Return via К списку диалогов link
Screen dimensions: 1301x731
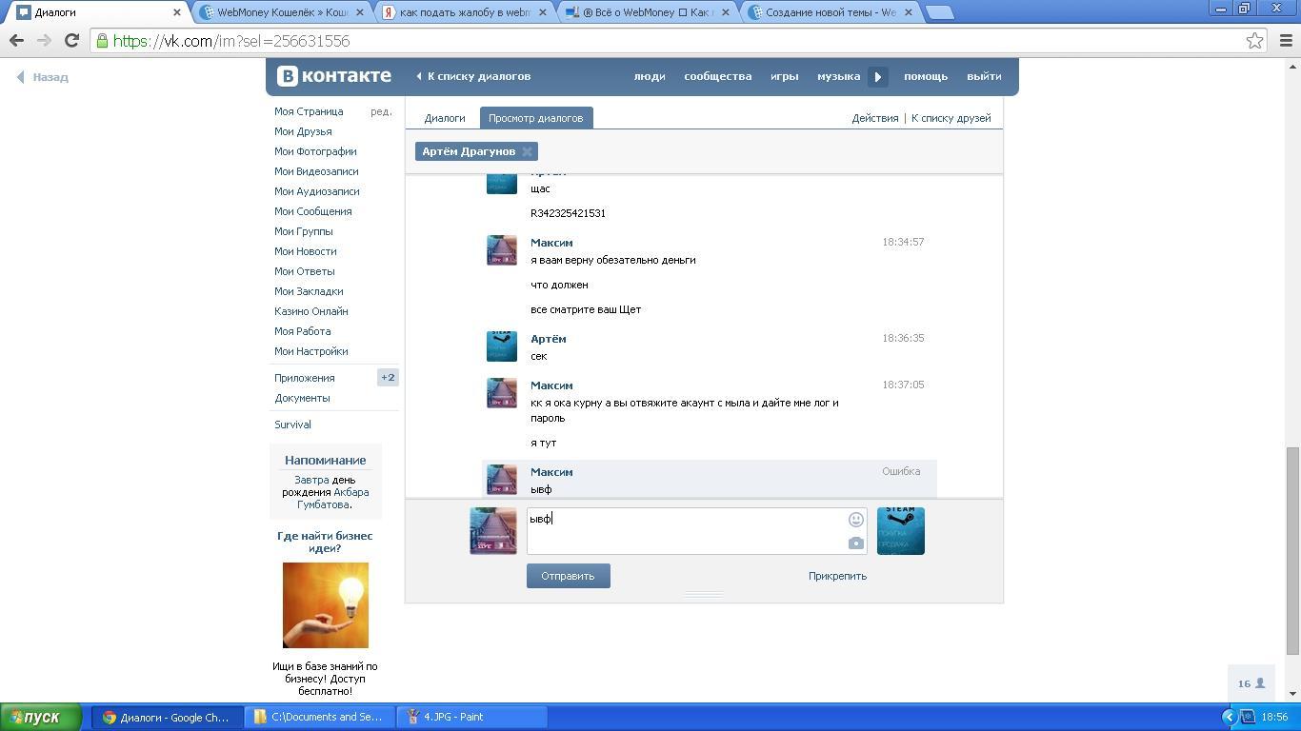(472, 76)
